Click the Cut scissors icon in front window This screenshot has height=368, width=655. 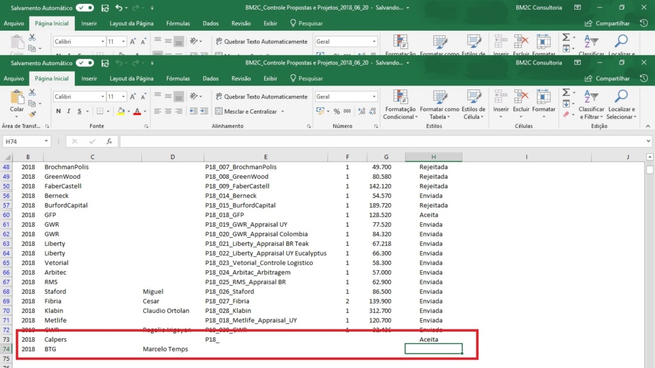coord(32,93)
